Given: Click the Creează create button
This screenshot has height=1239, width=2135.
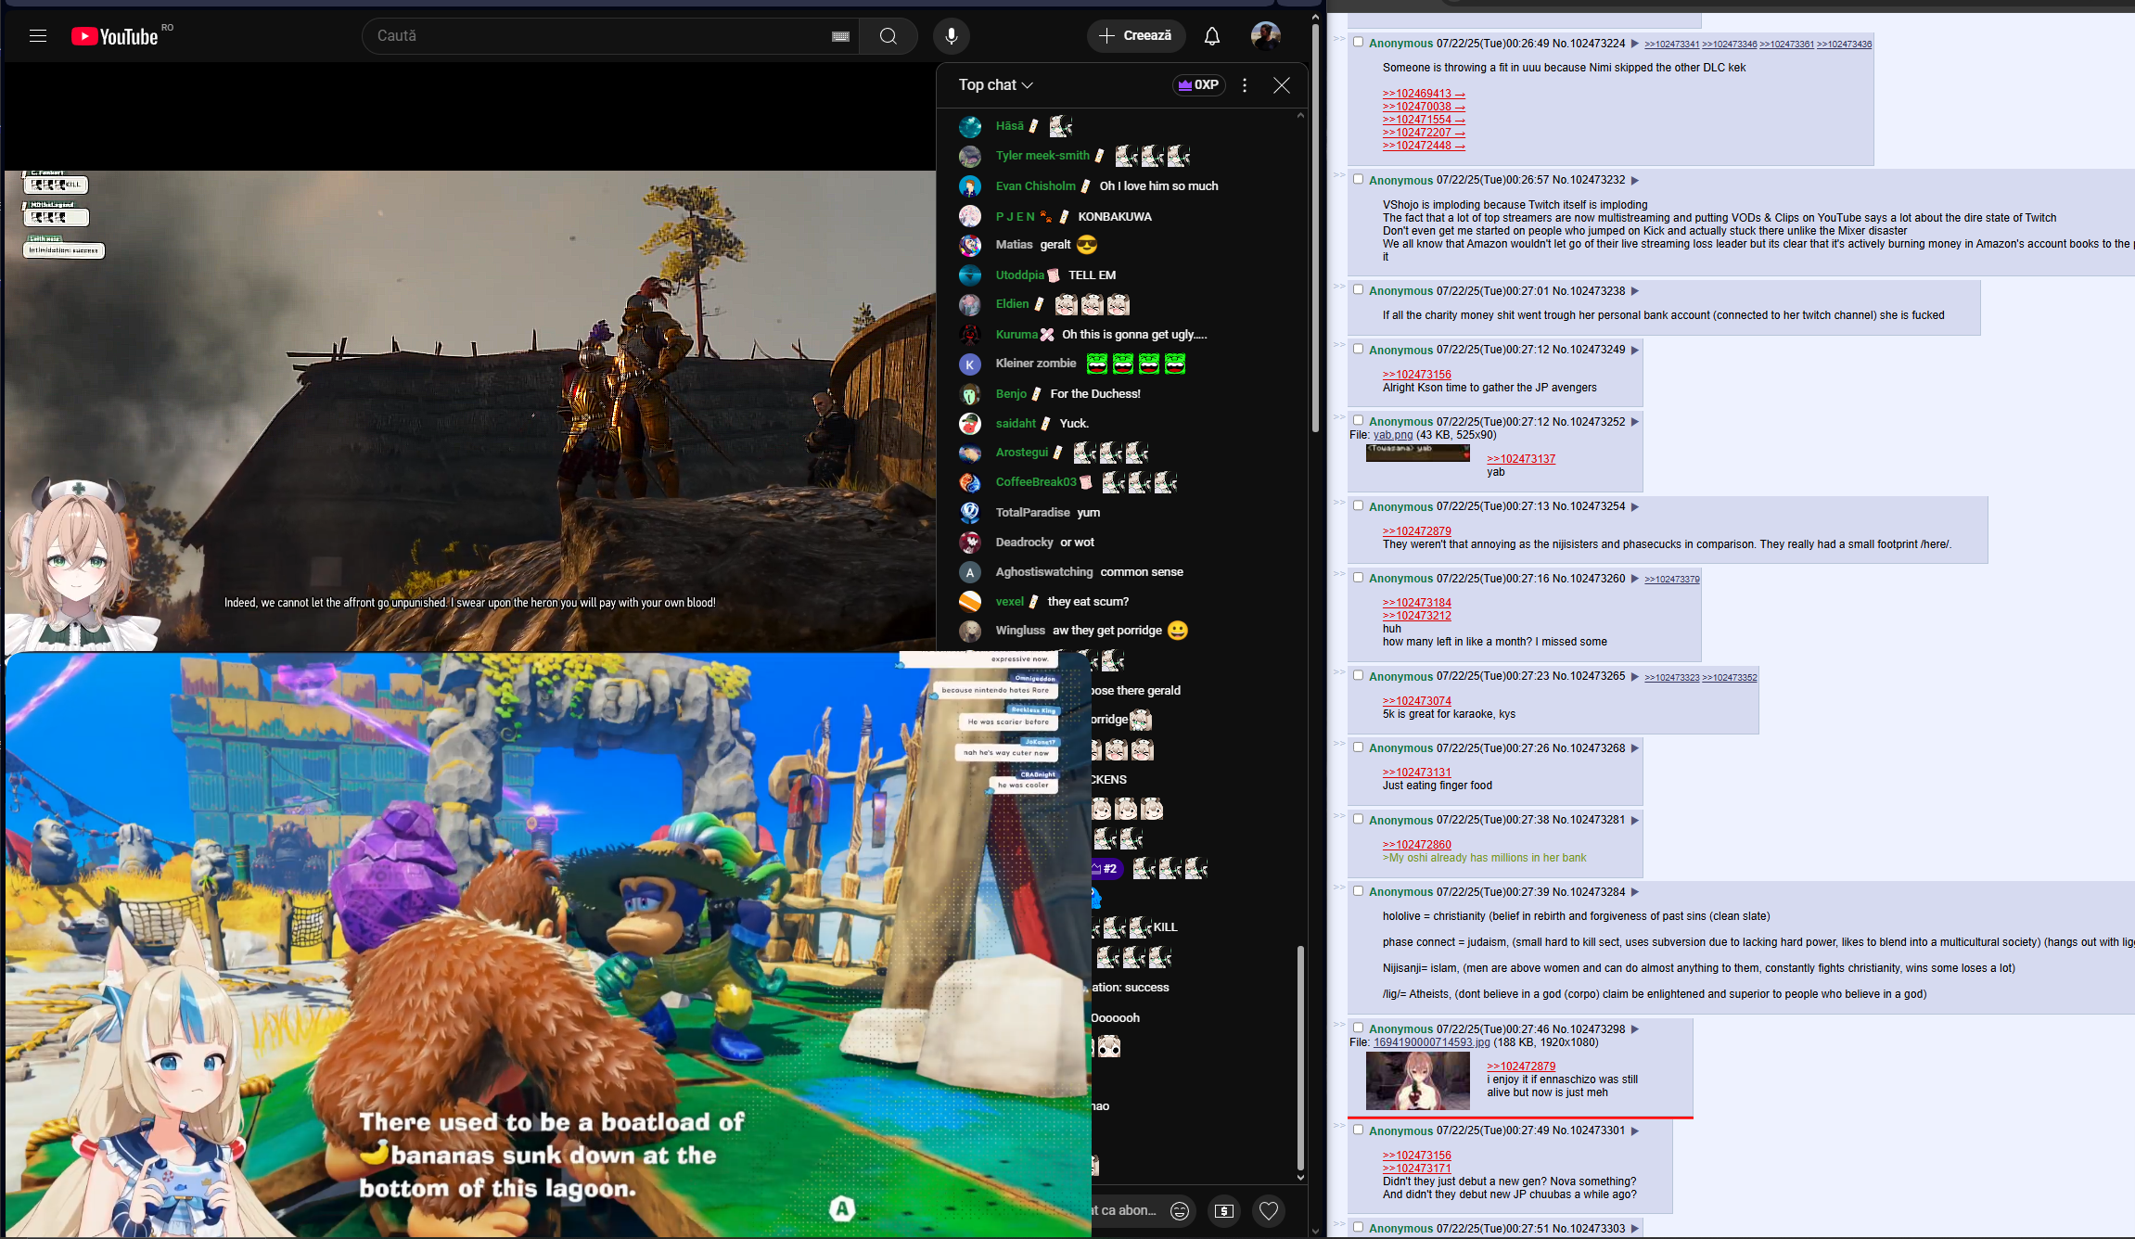Looking at the screenshot, I should [x=1136, y=36].
